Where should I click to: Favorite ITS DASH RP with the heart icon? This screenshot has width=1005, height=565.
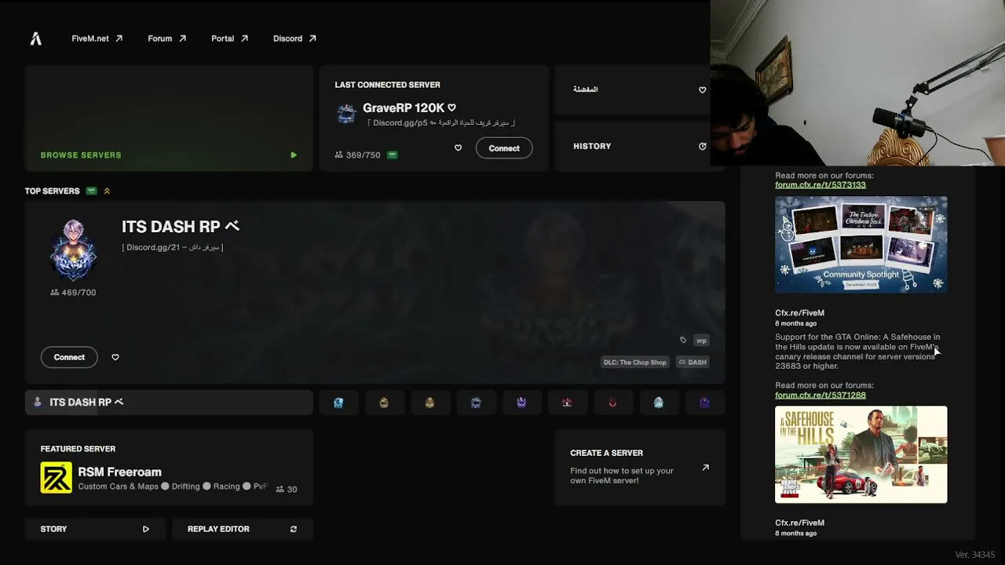(x=115, y=357)
